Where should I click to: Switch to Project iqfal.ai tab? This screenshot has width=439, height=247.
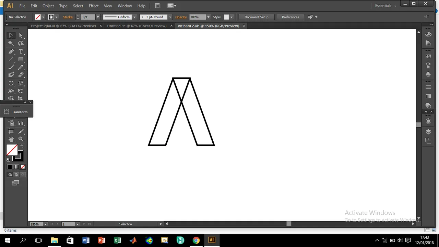[63, 26]
